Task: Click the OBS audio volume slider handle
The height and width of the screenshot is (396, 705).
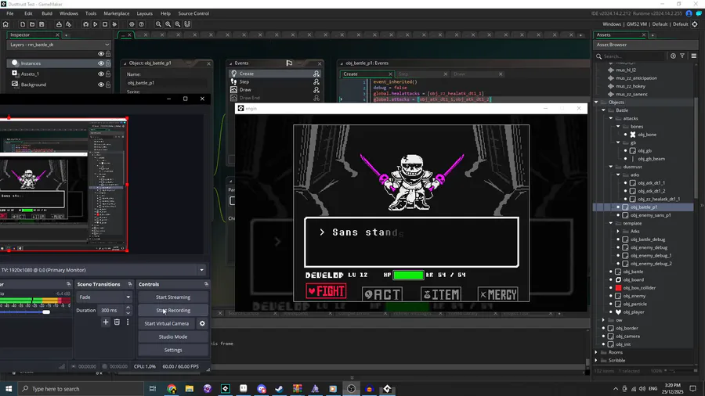Action: pos(46,311)
